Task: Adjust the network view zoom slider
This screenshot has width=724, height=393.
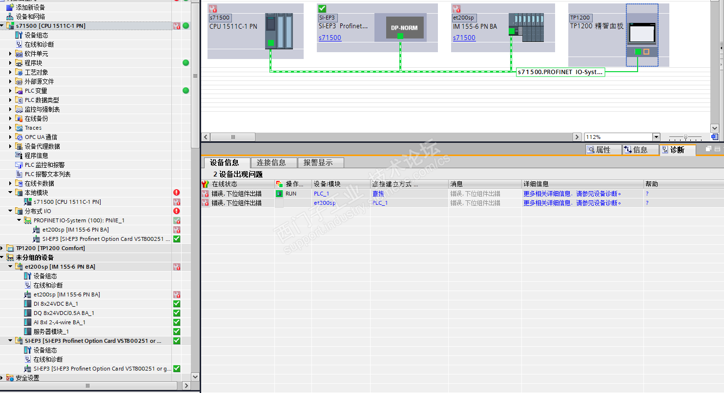Action: coord(686,137)
